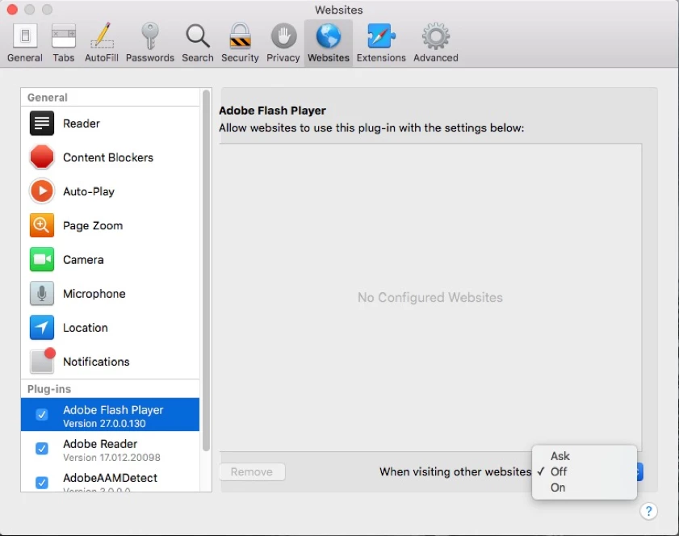Select Adobe Reader Version 17.012.20098 row
This screenshot has height=536, width=679.
coord(110,449)
